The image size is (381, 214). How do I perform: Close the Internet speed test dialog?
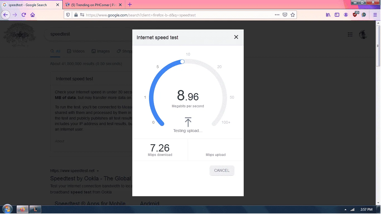click(236, 37)
